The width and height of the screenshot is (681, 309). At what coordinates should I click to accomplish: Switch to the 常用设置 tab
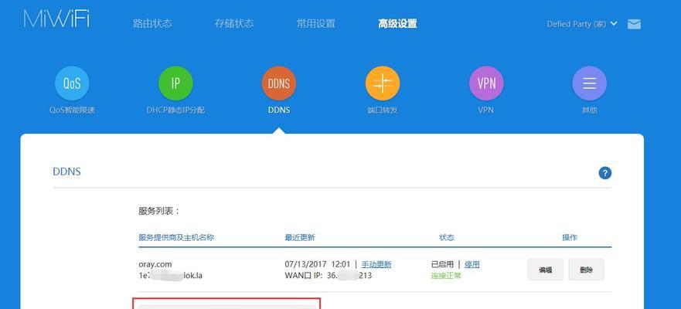point(315,23)
